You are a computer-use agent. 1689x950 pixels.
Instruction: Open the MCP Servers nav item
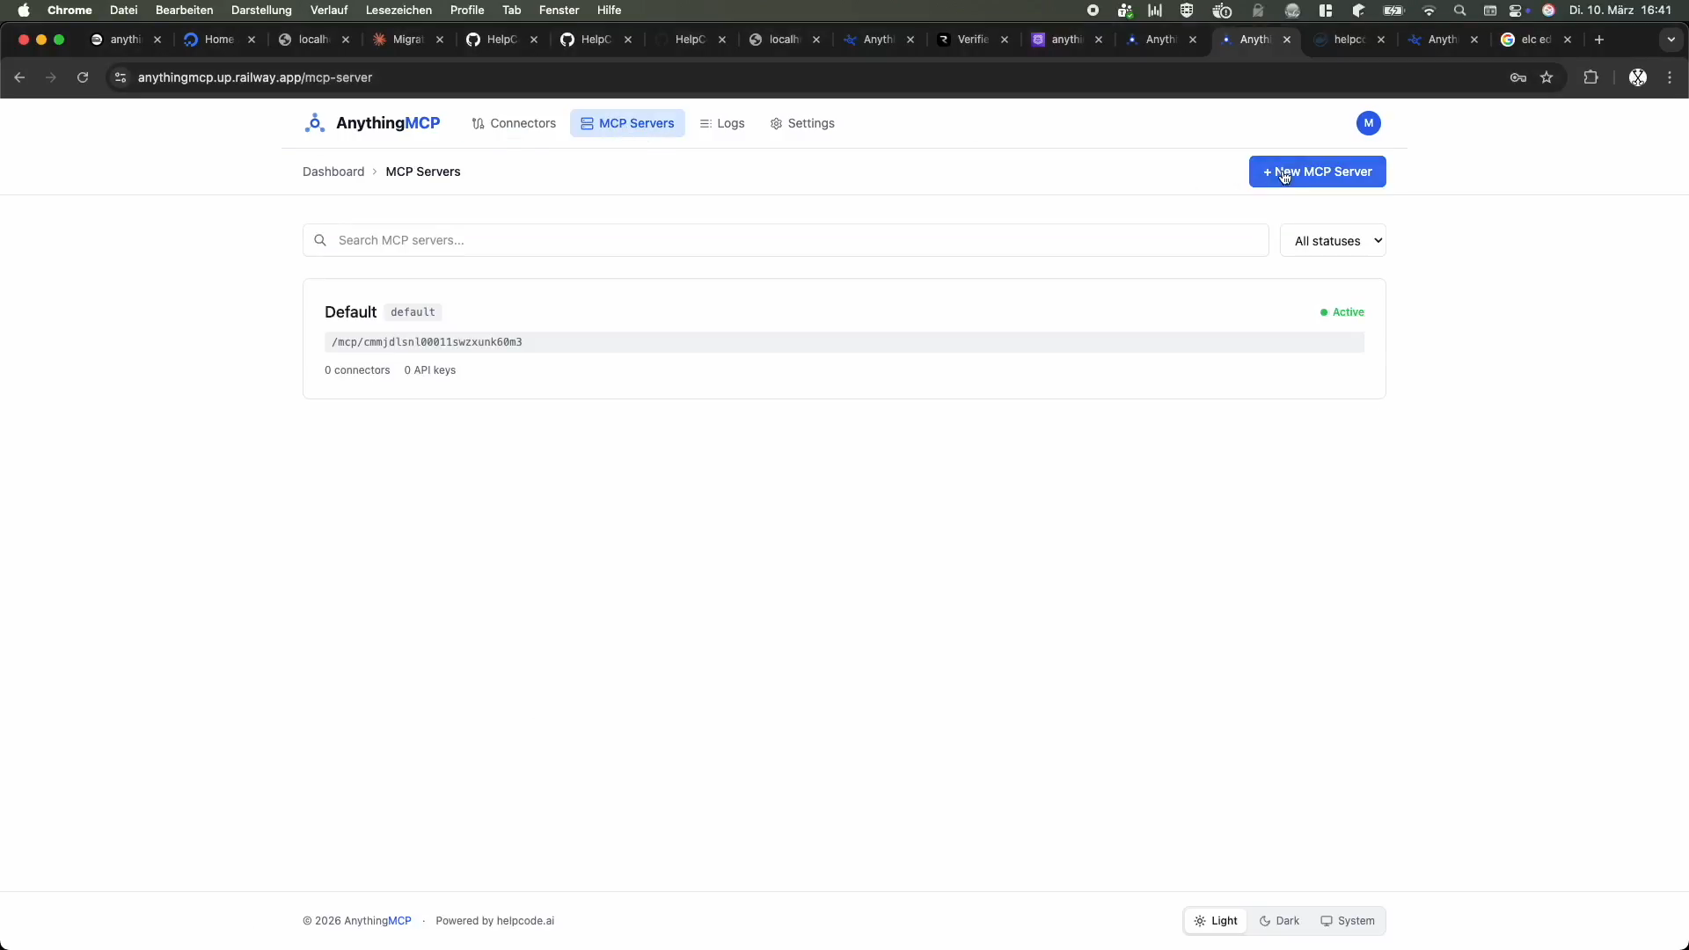tap(627, 123)
